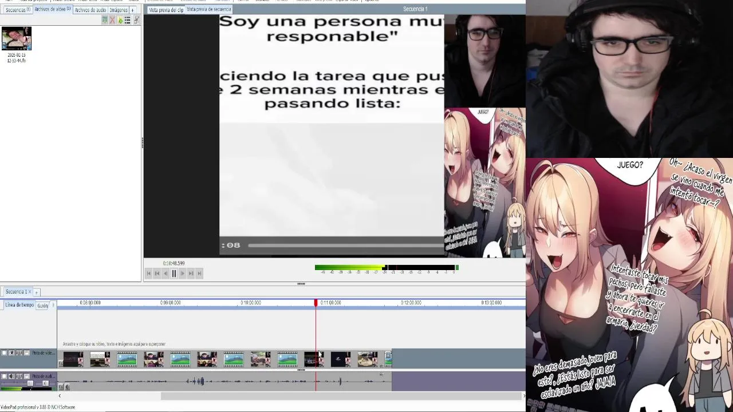This screenshot has height=412, width=733.
Task: Click the video preview playback progress bar
Action: pos(346,245)
